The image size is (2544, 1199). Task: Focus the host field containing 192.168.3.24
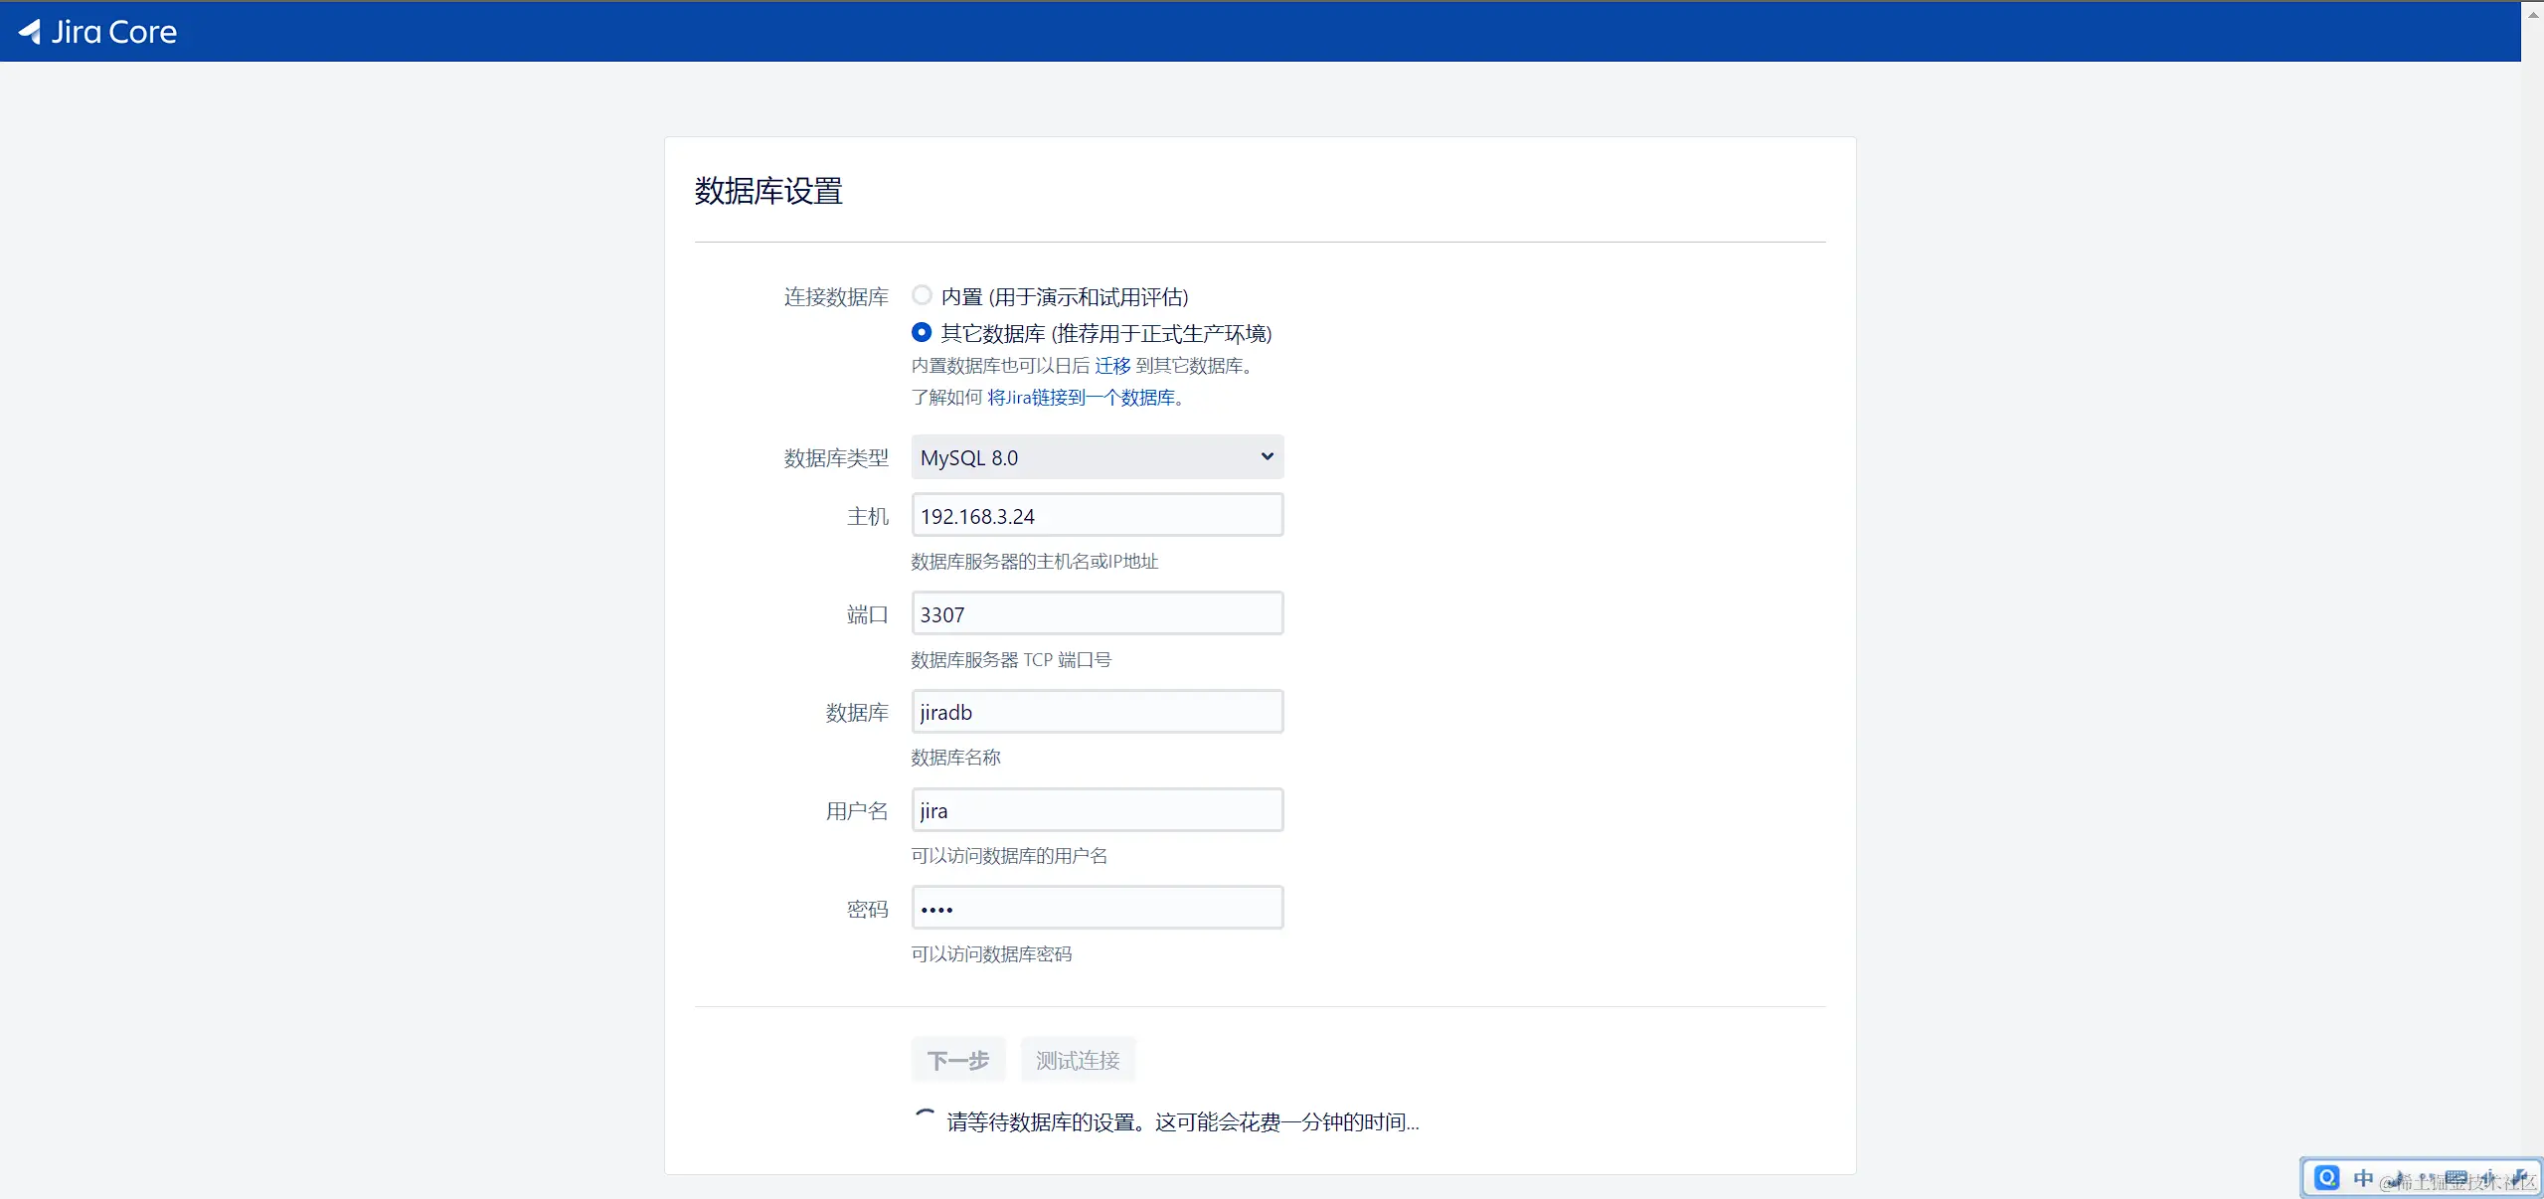1097,516
